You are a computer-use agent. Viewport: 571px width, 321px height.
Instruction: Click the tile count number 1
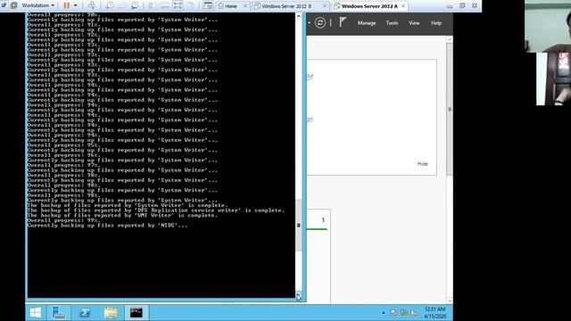pos(323,220)
